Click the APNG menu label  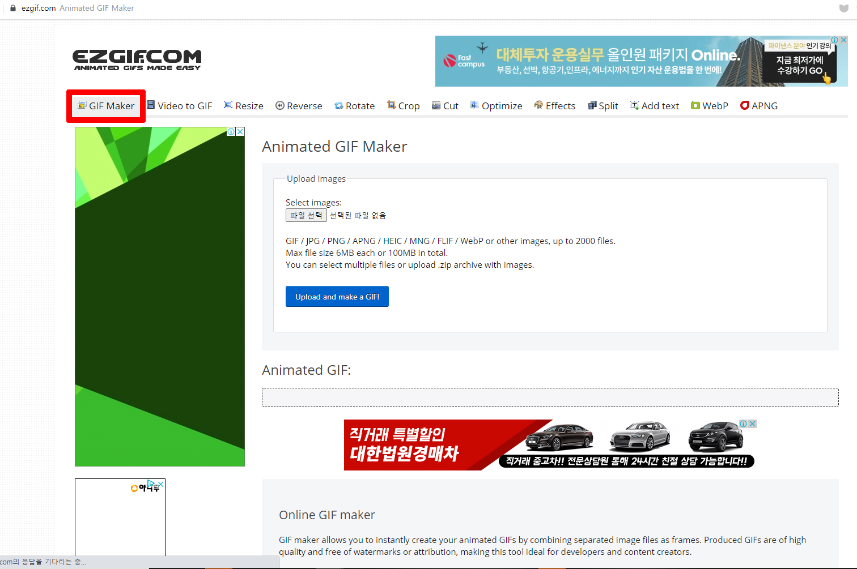pyautogui.click(x=765, y=106)
